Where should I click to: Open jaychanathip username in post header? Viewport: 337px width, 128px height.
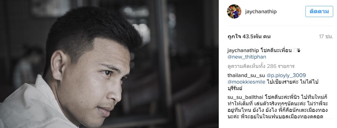pos(261,11)
